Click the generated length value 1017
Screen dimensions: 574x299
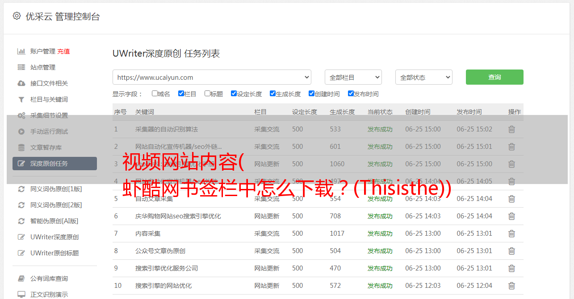click(x=337, y=233)
